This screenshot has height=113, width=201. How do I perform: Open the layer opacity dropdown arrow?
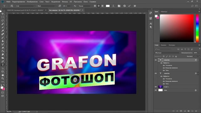click(199, 53)
